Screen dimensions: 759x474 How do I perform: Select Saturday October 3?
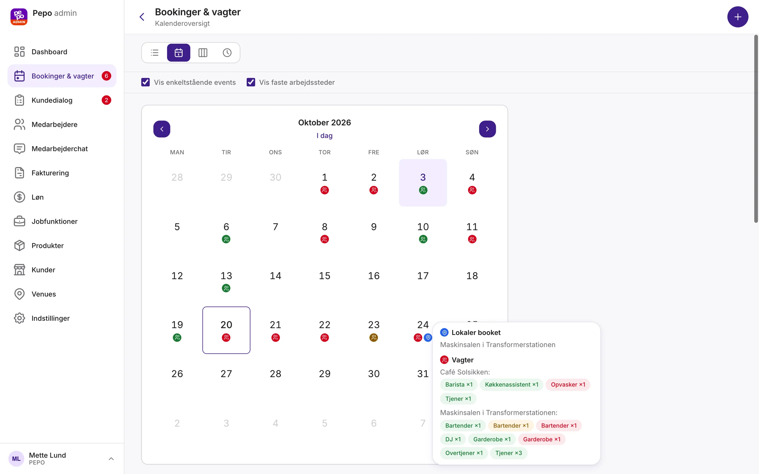[x=423, y=183]
